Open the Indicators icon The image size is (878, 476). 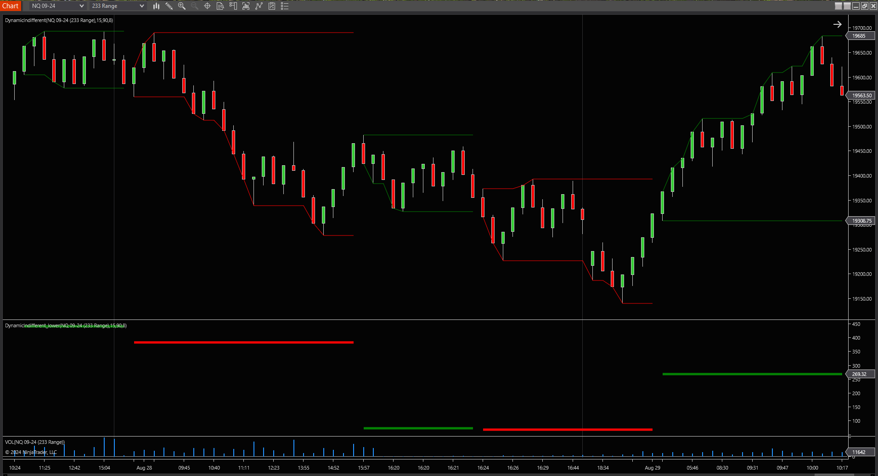[x=259, y=6]
